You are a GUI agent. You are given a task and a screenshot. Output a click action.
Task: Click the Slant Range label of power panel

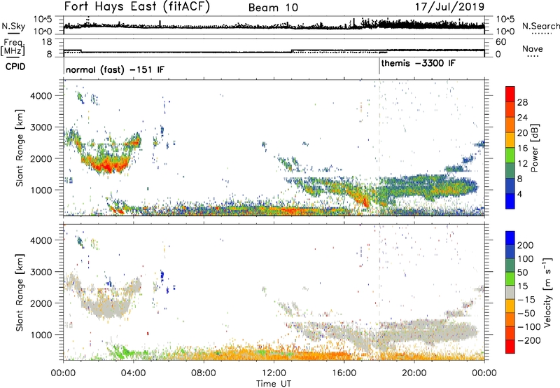20,148
